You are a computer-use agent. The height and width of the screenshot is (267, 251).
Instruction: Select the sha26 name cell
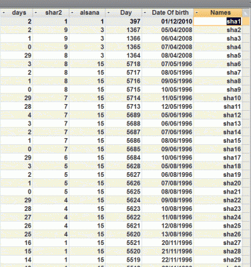pyautogui.click(x=218, y=234)
